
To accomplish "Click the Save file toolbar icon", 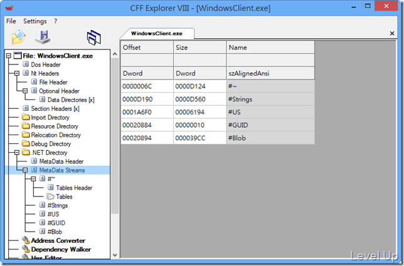I will tap(43, 38).
